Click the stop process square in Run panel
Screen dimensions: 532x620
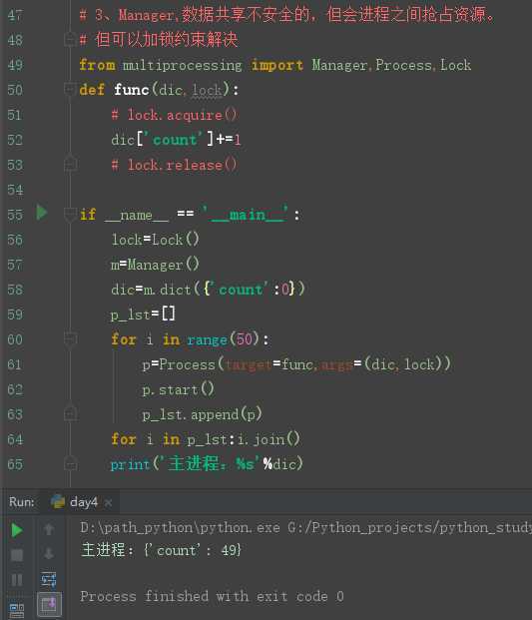click(x=17, y=555)
